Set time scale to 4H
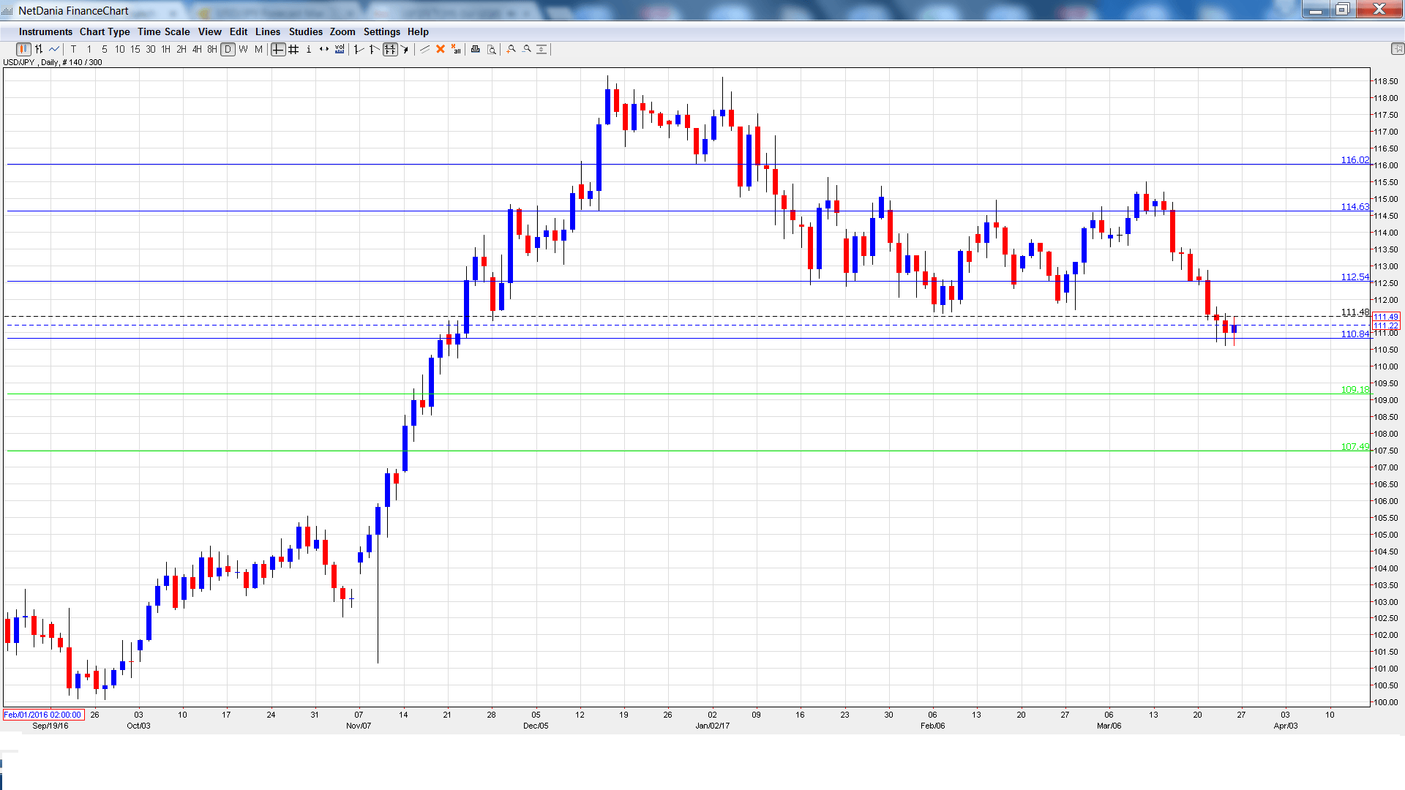Image resolution: width=1405 pixels, height=790 pixels. 197,49
